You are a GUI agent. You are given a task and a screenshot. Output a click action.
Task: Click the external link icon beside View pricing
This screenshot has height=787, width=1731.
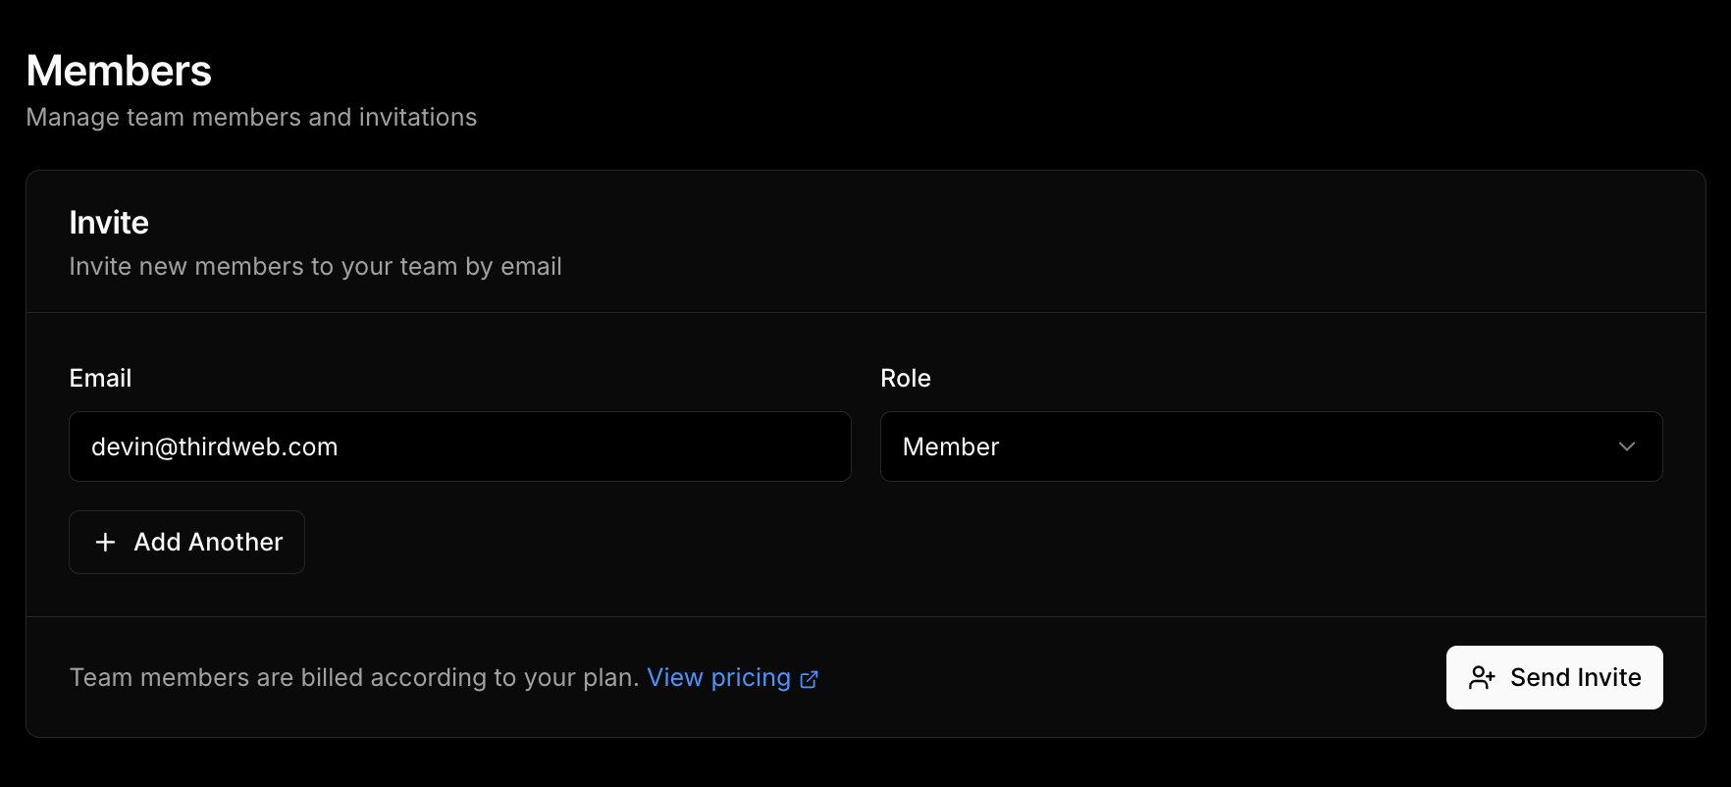click(x=810, y=679)
